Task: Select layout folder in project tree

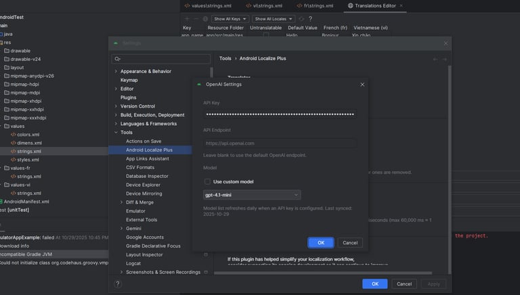Action: point(17,68)
